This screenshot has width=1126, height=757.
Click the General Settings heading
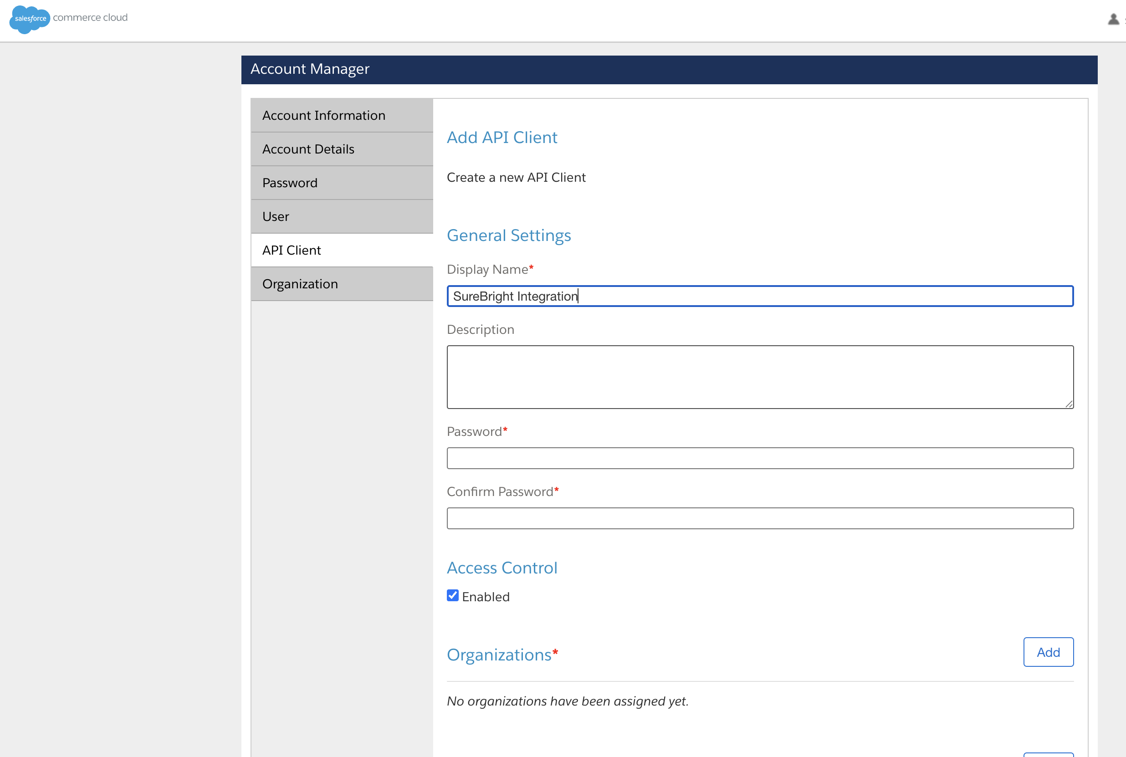(509, 235)
